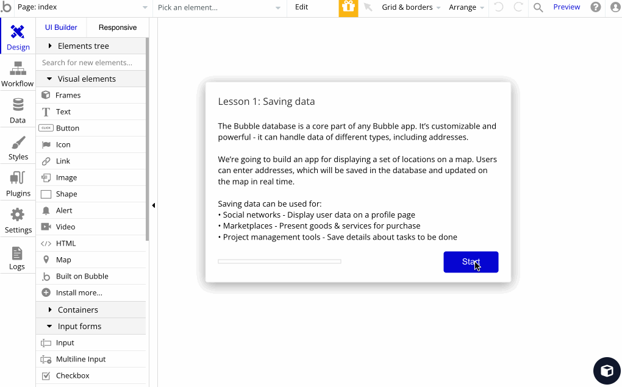Open the Edit menu
This screenshot has width=622, height=387.
301,7
